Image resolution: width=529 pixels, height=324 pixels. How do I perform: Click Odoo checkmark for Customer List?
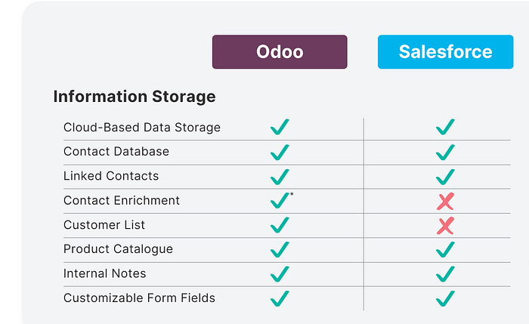[280, 225]
